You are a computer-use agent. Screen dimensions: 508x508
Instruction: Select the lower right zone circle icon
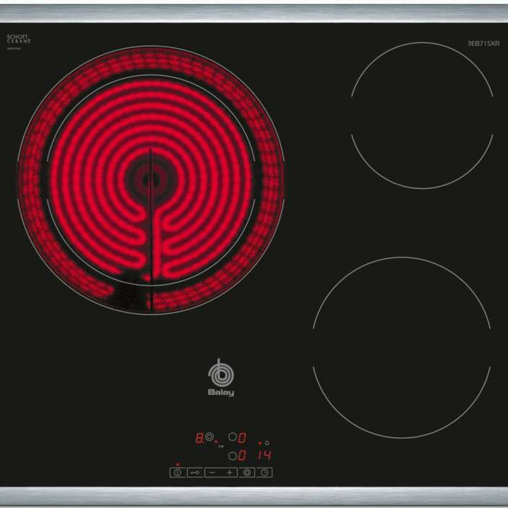[232, 455]
